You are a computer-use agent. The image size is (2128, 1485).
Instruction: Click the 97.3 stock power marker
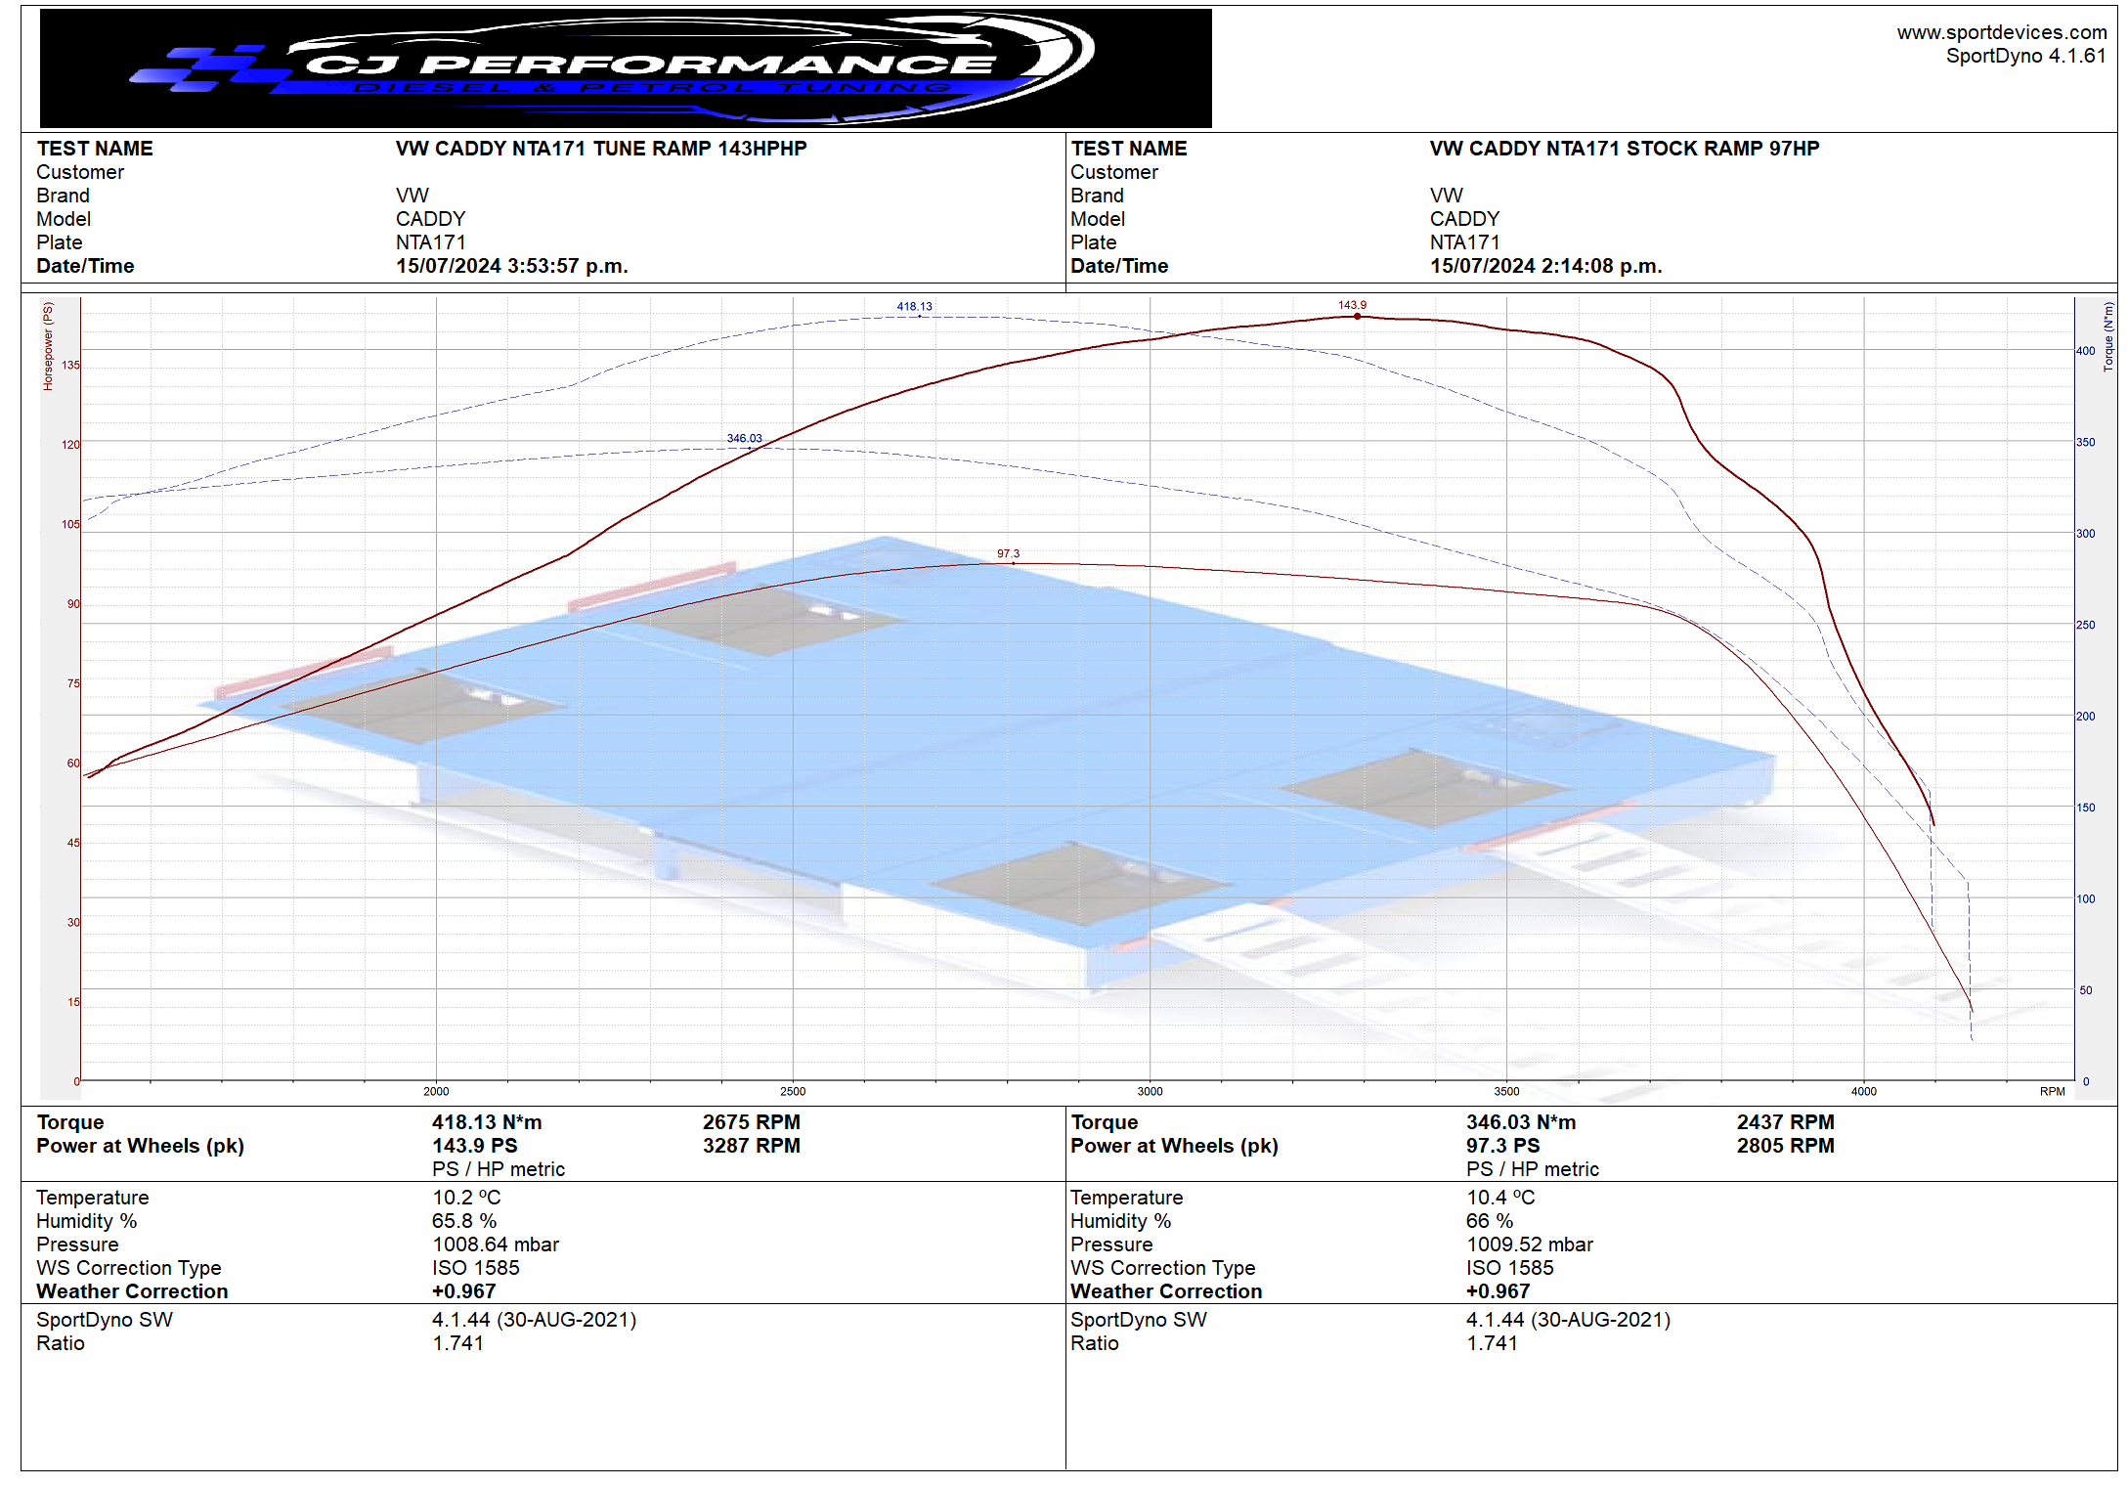pyautogui.click(x=1008, y=554)
